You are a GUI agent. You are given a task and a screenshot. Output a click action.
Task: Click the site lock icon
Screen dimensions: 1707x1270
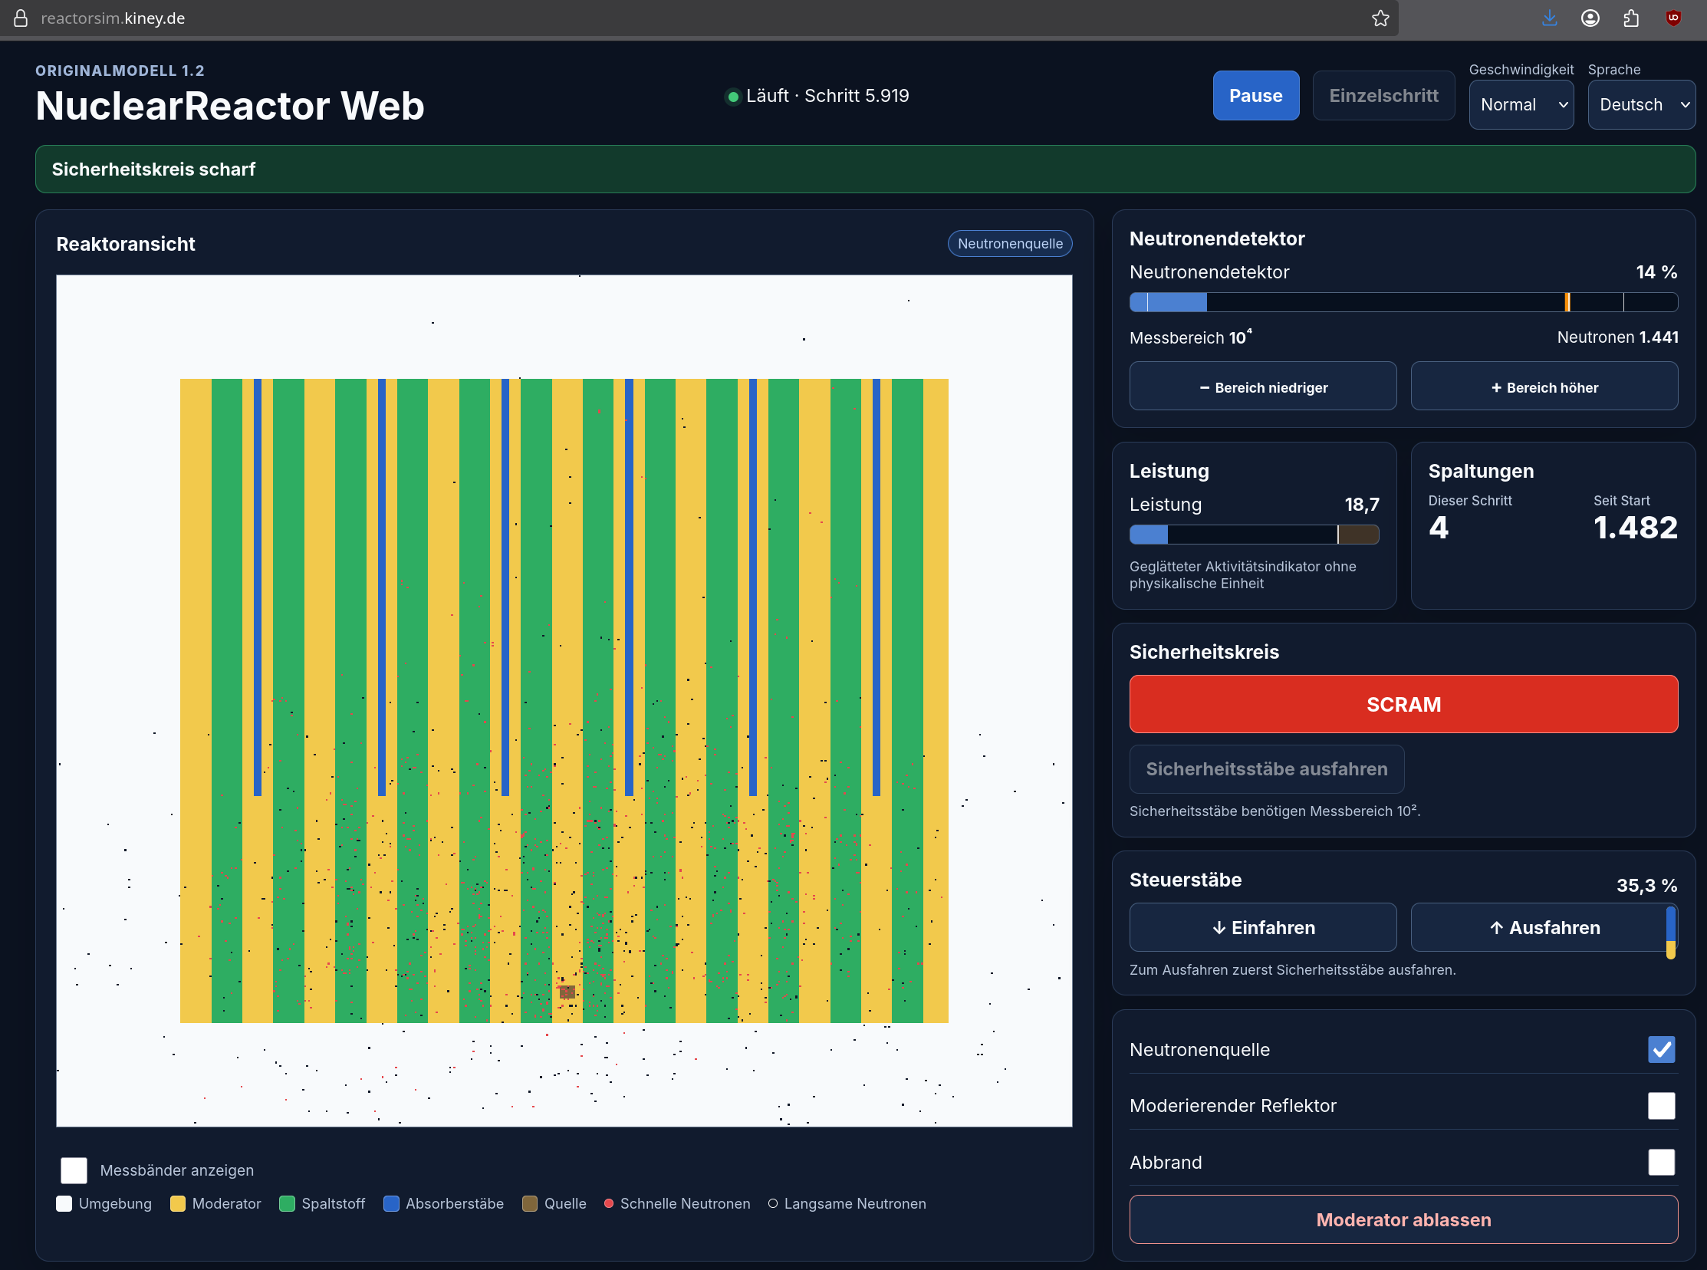pyautogui.click(x=21, y=18)
